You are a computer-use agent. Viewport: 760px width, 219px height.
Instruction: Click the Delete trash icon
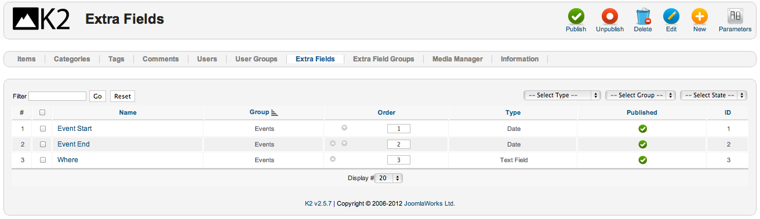click(x=642, y=16)
